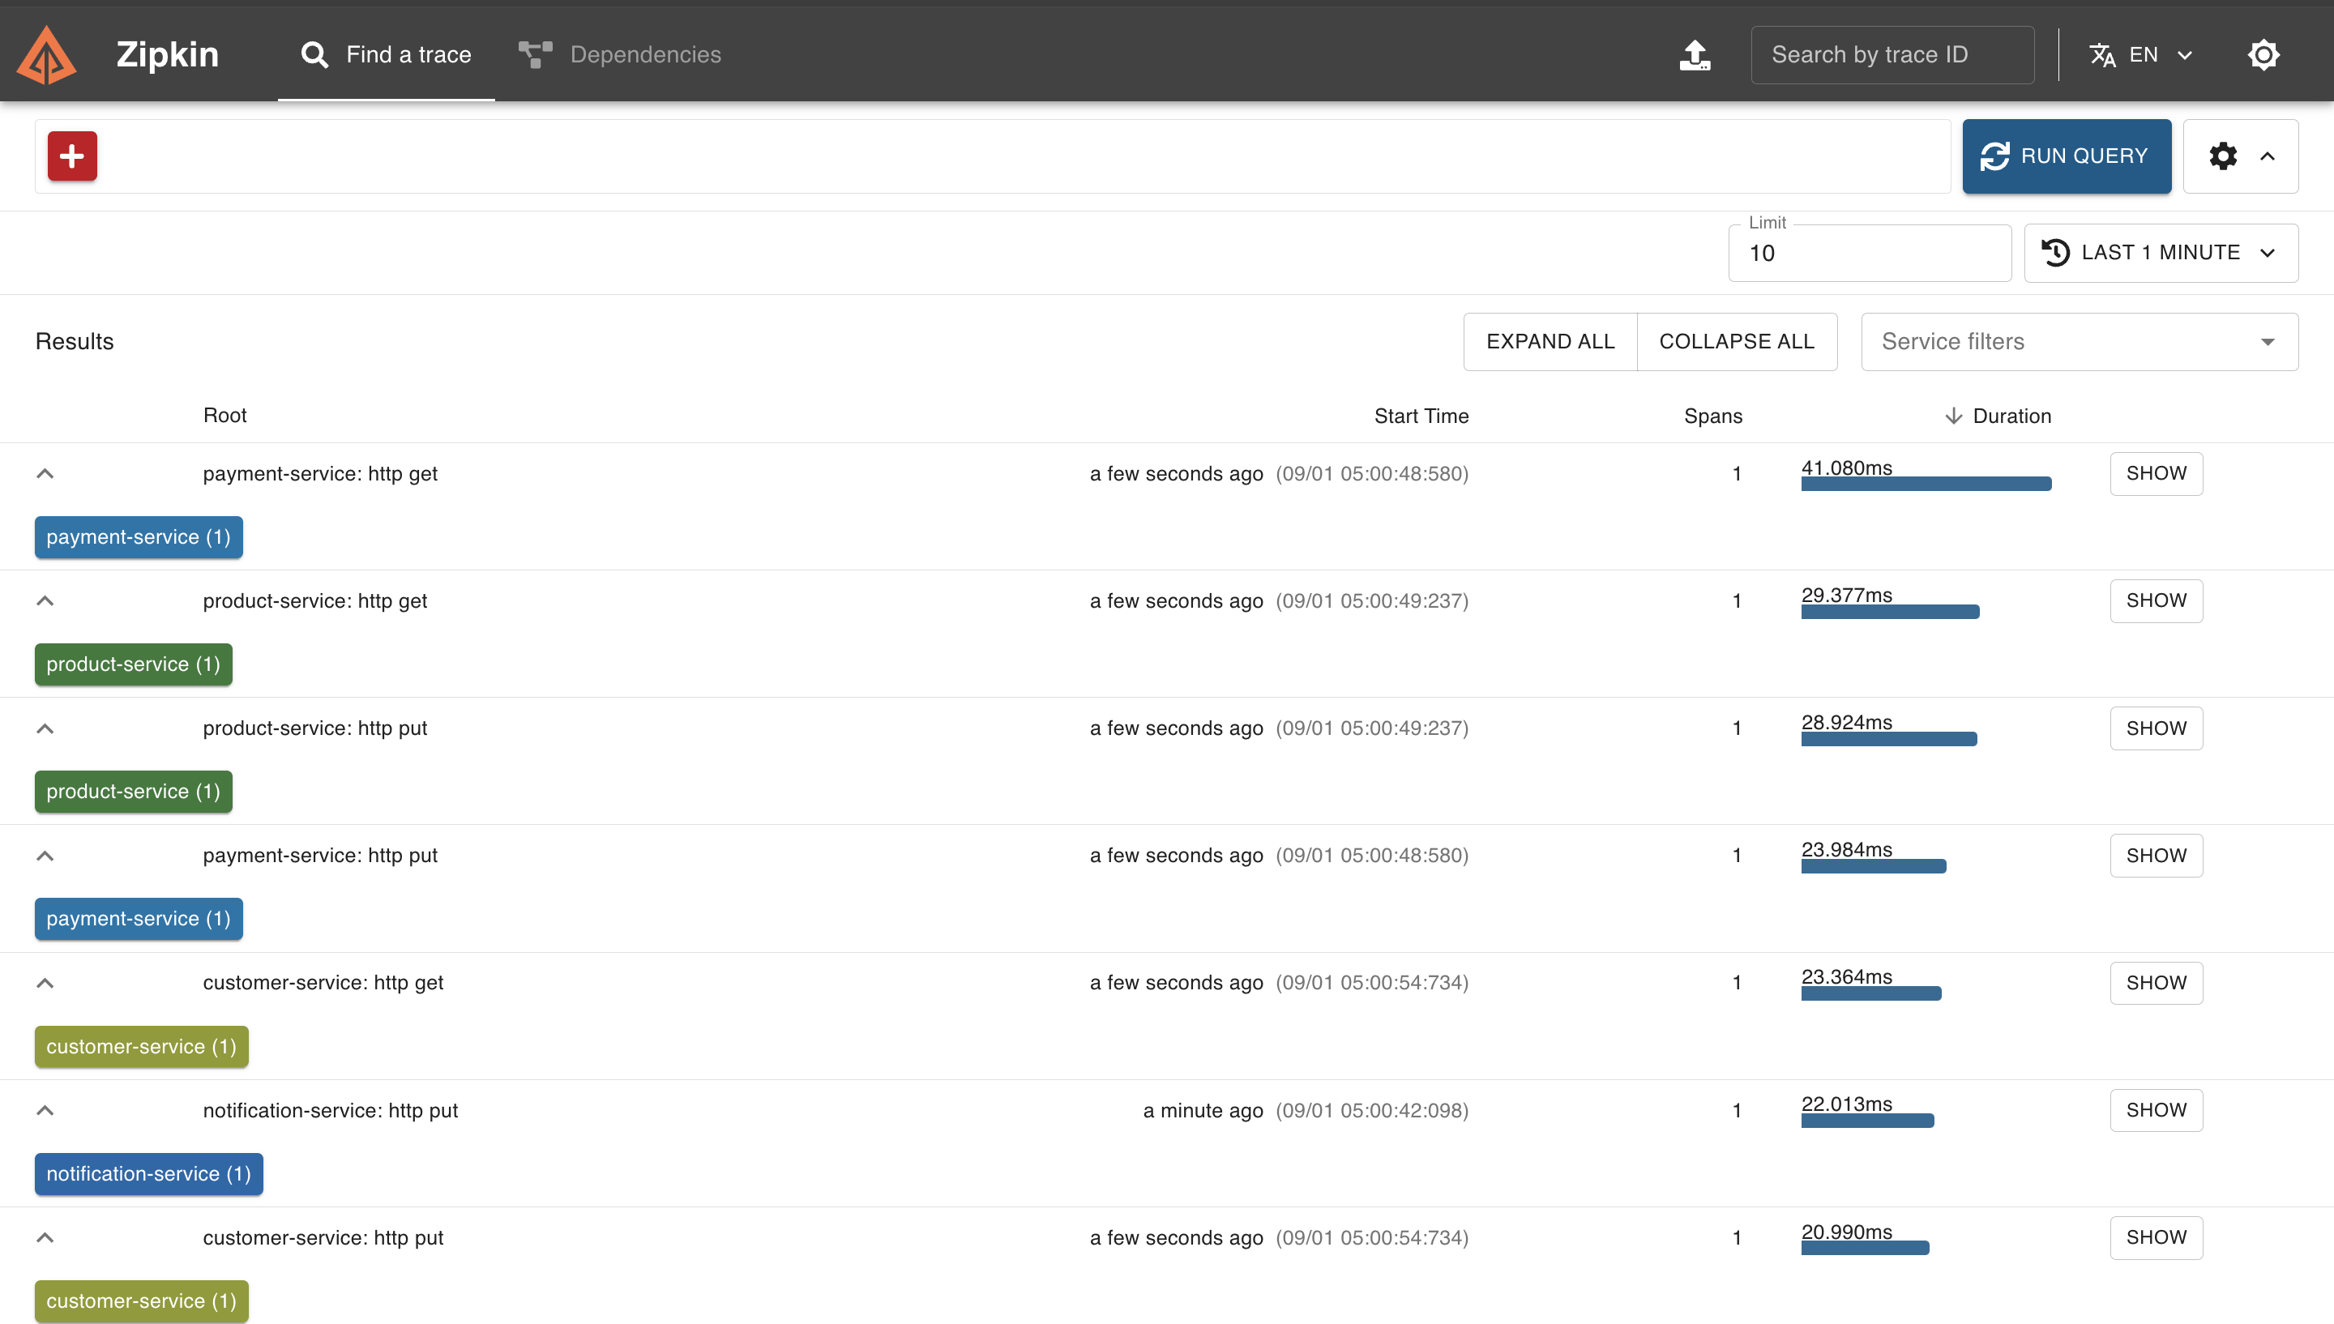The width and height of the screenshot is (2334, 1324).
Task: Collapse the notification-service http put row
Action: (45, 1110)
